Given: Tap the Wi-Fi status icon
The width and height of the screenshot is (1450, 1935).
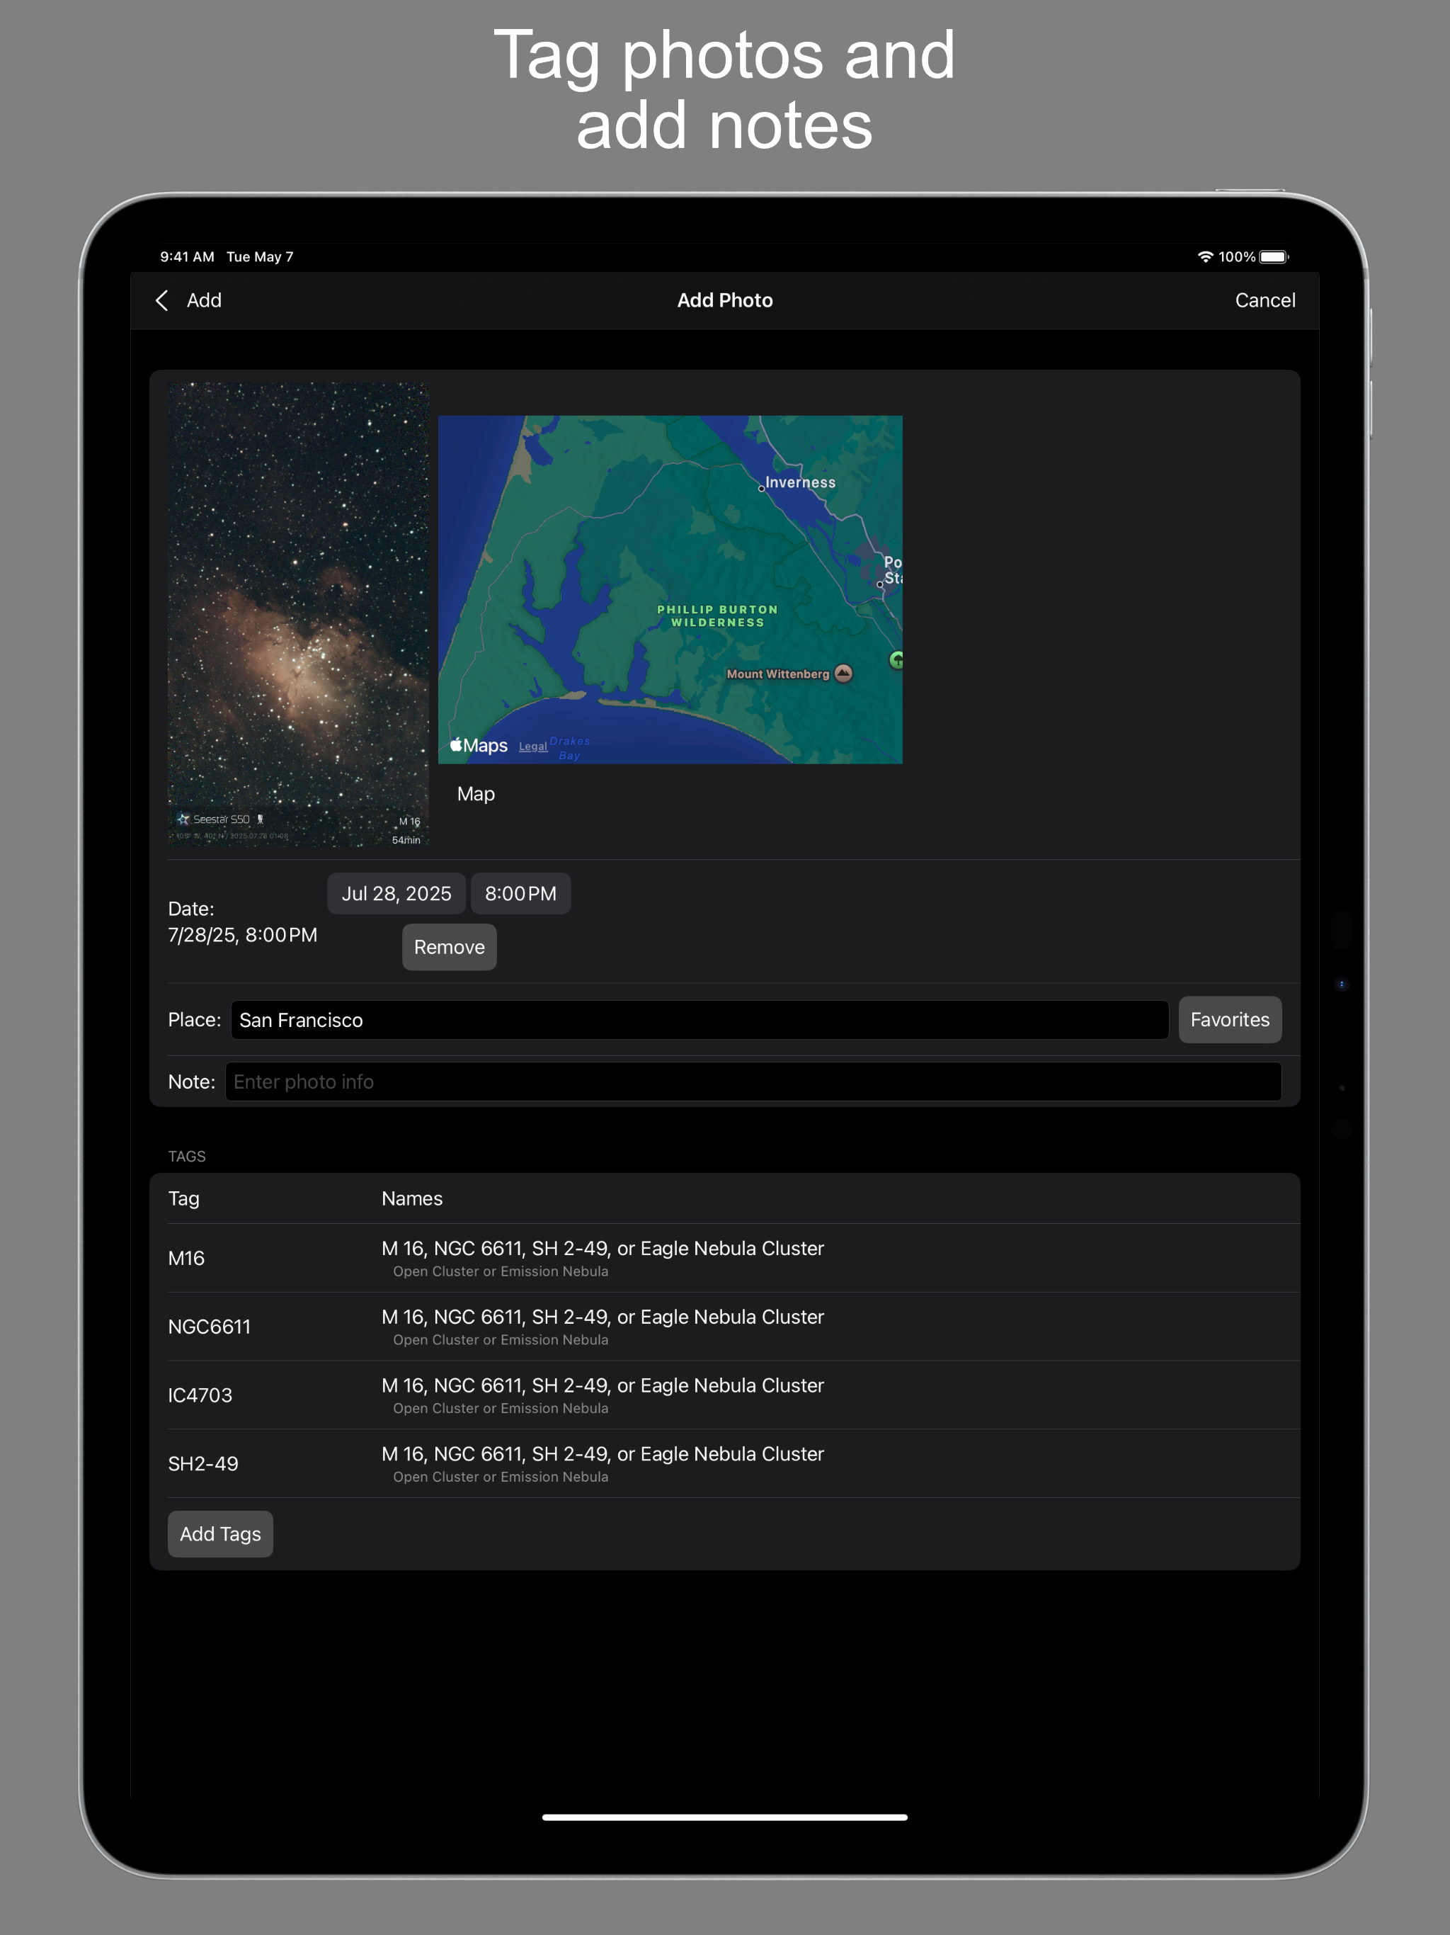Looking at the screenshot, I should click(1205, 256).
